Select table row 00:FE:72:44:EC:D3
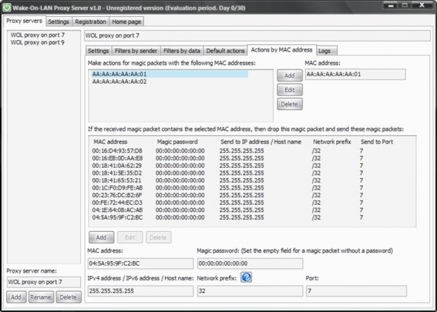This screenshot has height=312, width=437. (x=252, y=203)
